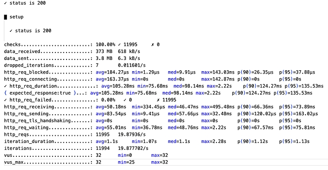Click the vus max=32 value
This screenshot has width=328, height=170.
point(159,155)
